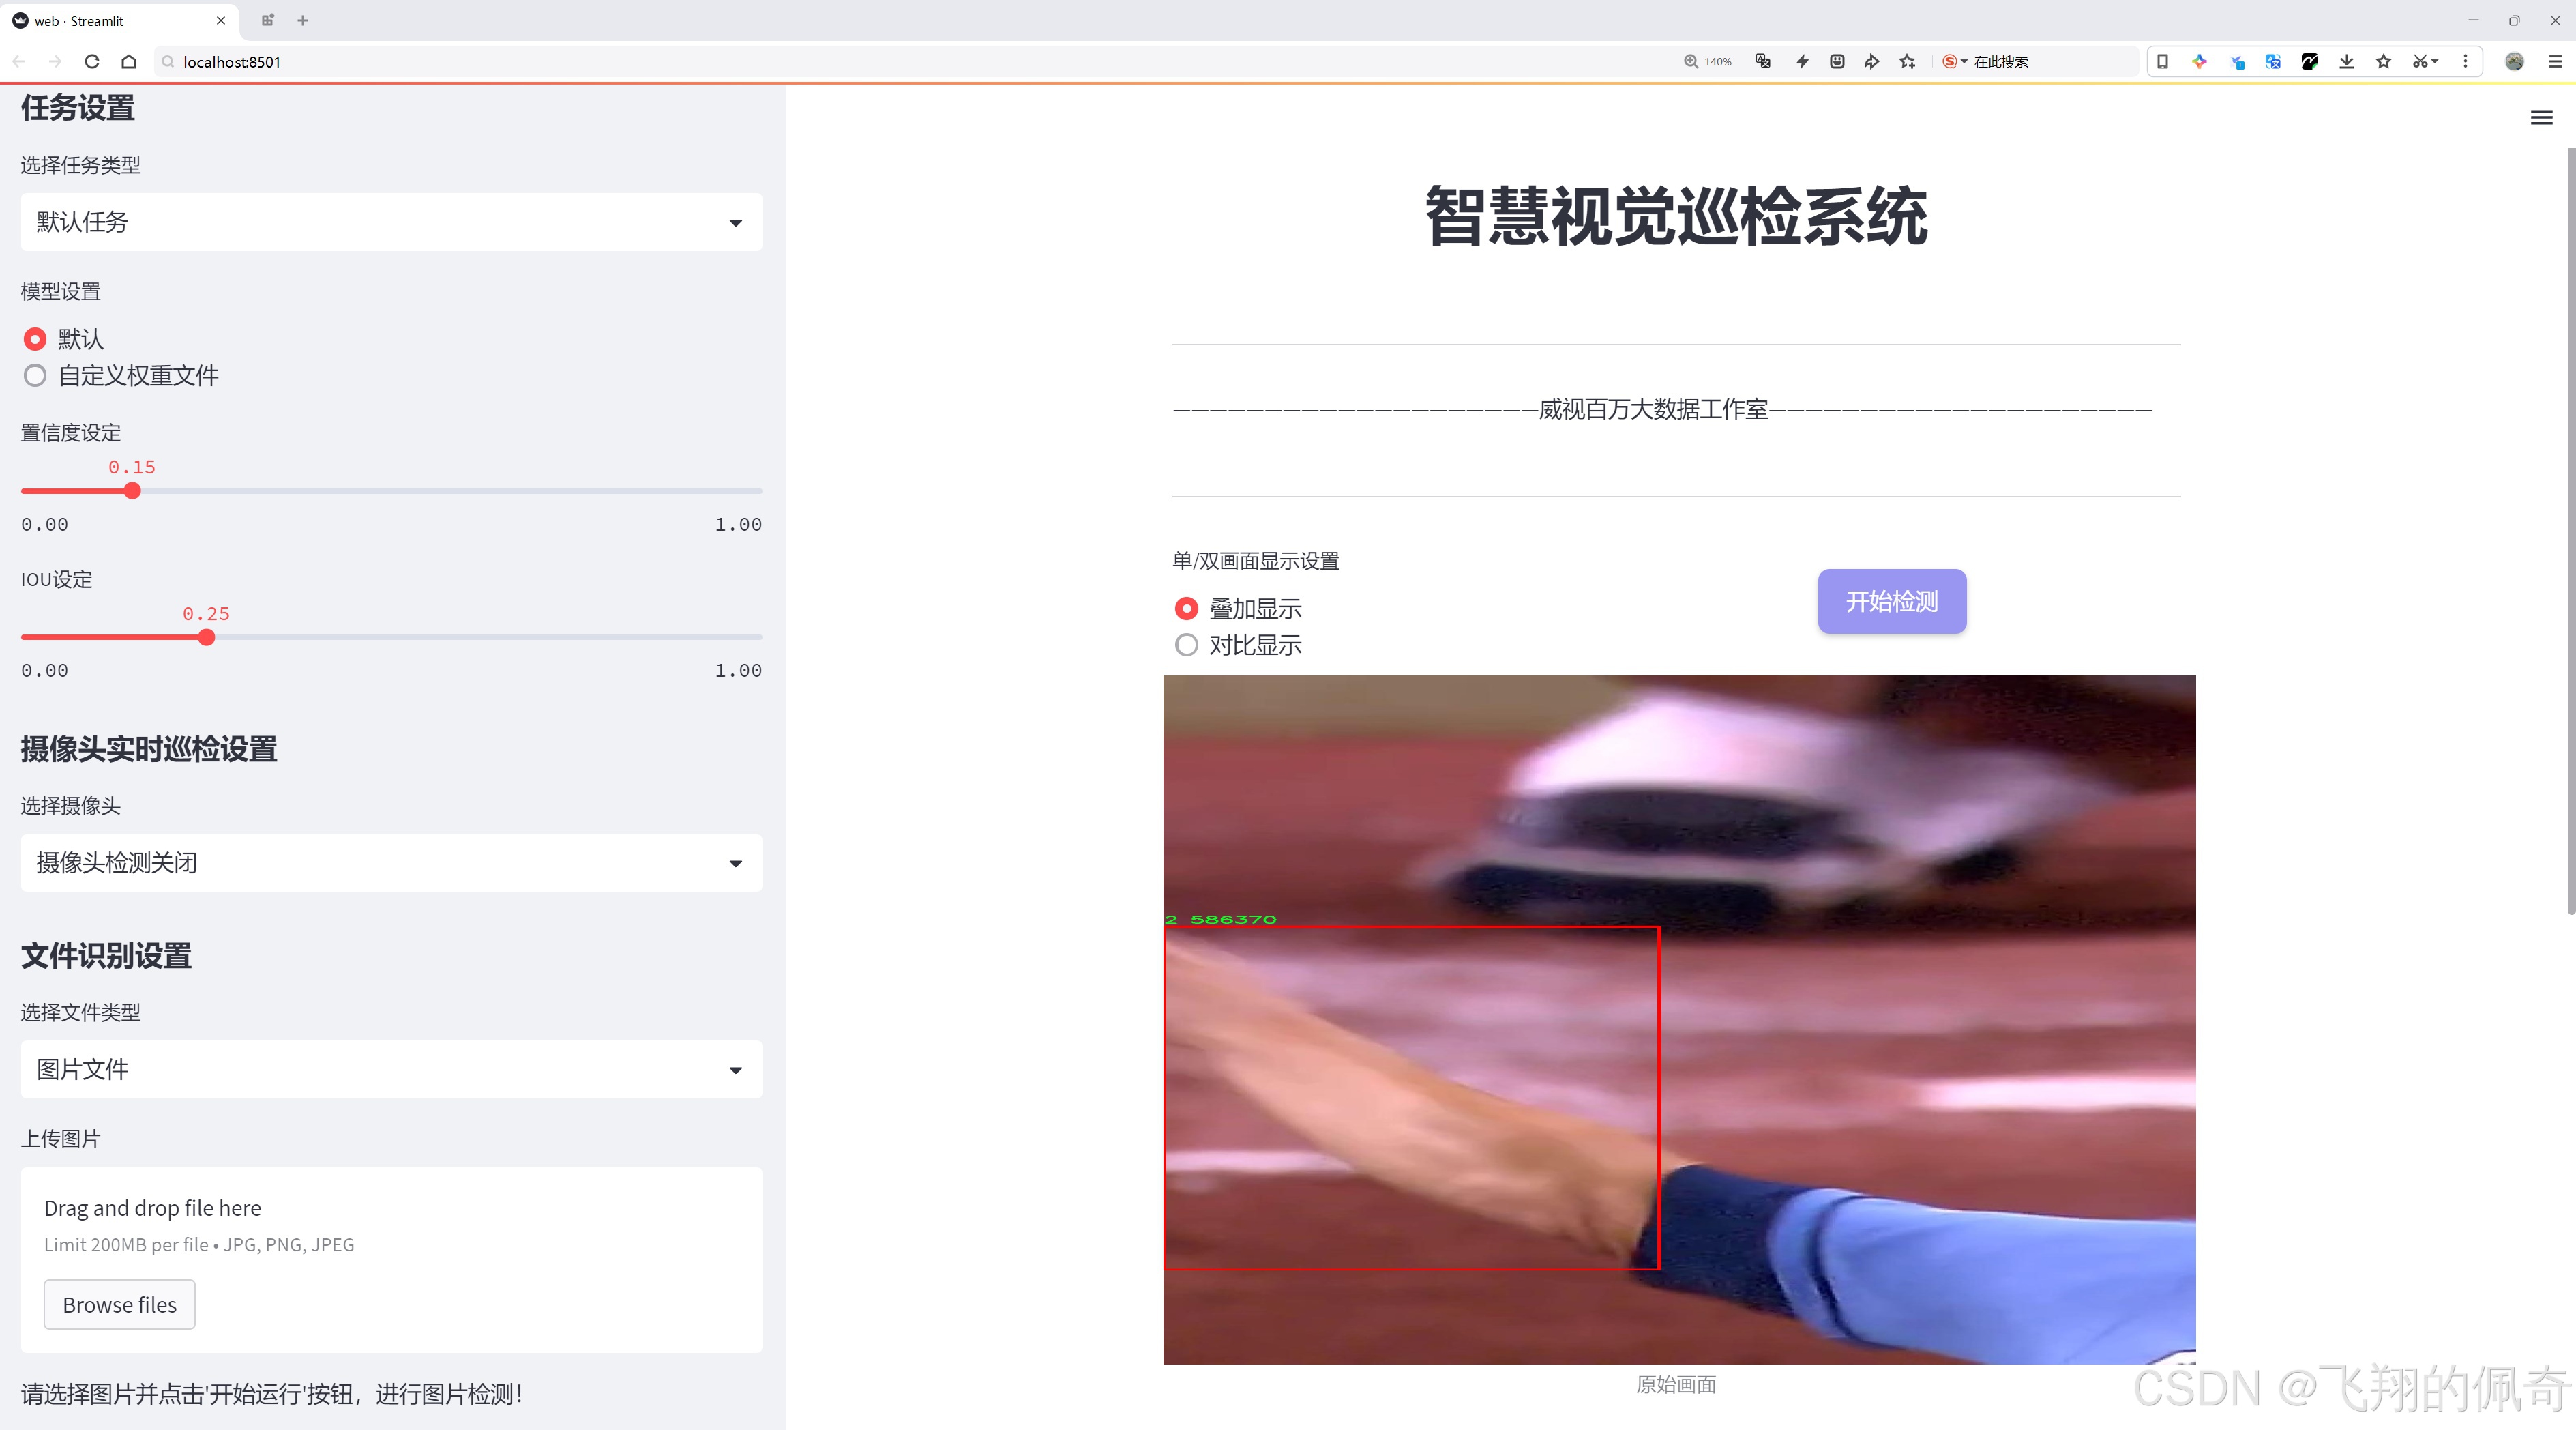Viewport: 2576px width, 1430px height.
Task: Enable 对比显示 display mode
Action: pyautogui.click(x=1186, y=645)
